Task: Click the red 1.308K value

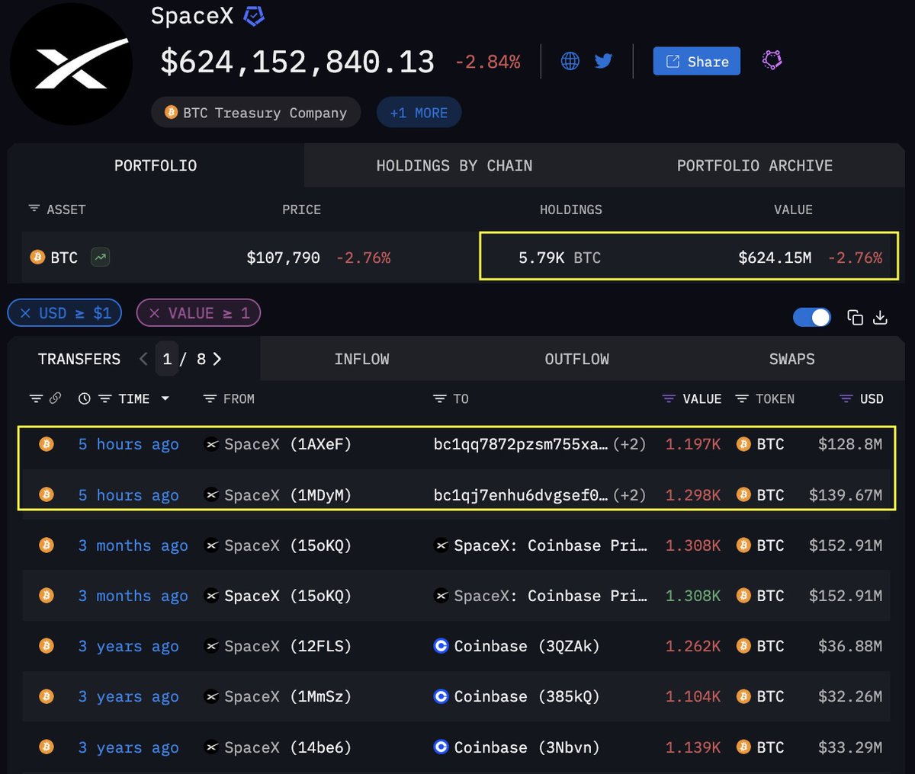Action: pos(693,545)
